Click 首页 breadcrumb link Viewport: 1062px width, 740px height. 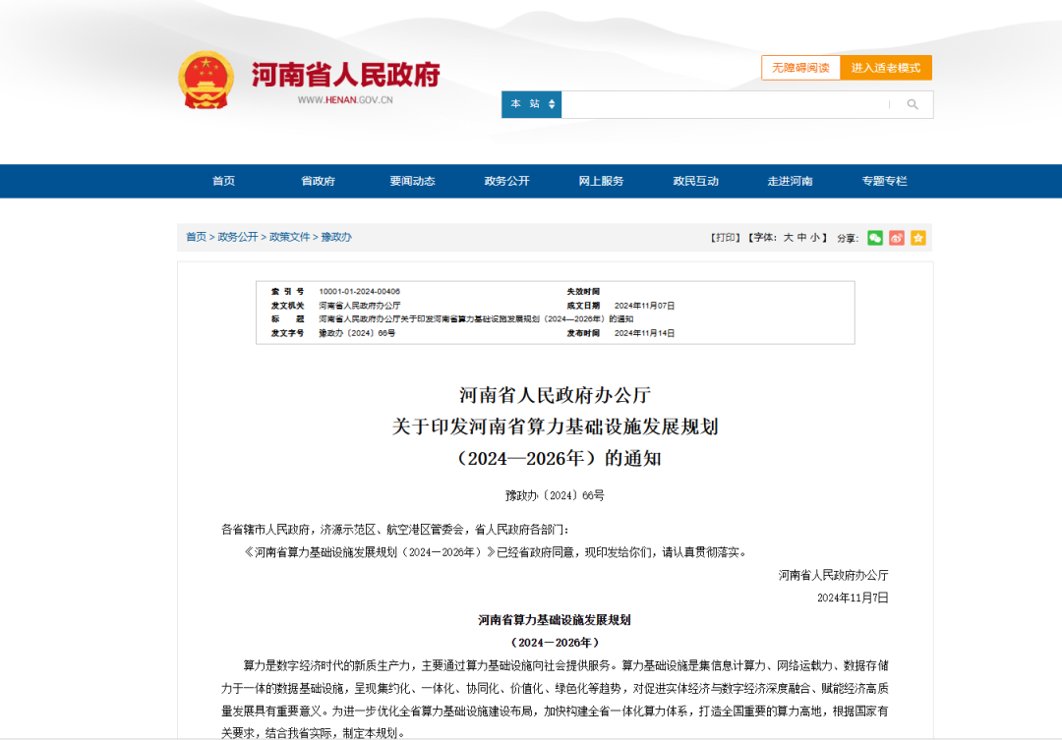196,237
